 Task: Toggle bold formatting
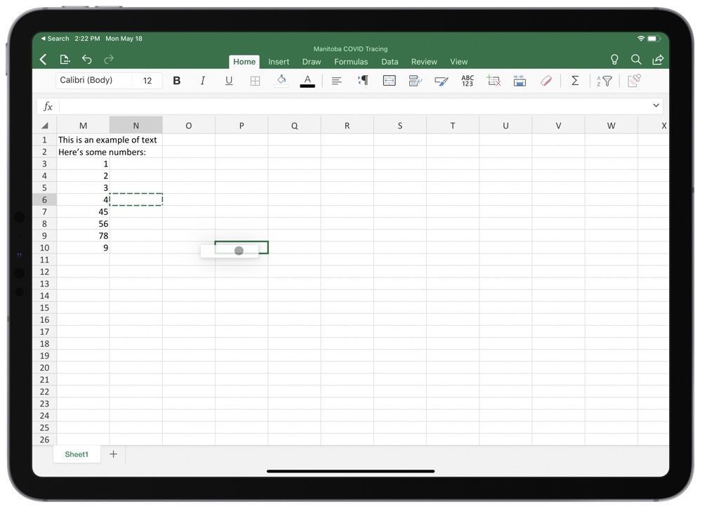point(177,81)
